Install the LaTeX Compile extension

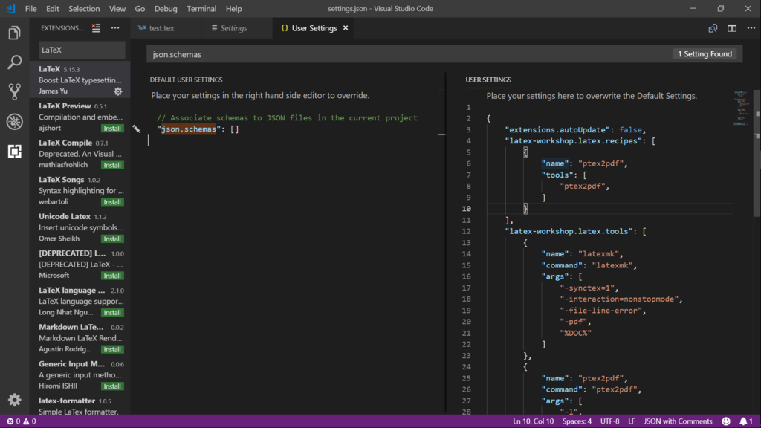pyautogui.click(x=112, y=165)
